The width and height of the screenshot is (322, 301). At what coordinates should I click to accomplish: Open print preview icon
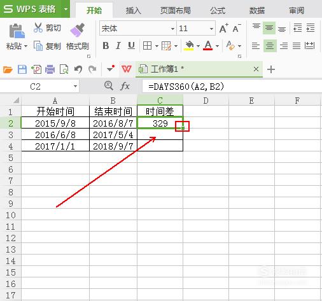pyautogui.click(x=64, y=69)
